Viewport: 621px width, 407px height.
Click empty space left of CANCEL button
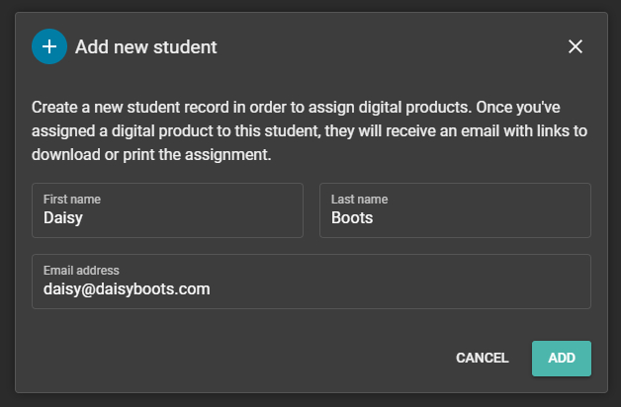[237, 358]
